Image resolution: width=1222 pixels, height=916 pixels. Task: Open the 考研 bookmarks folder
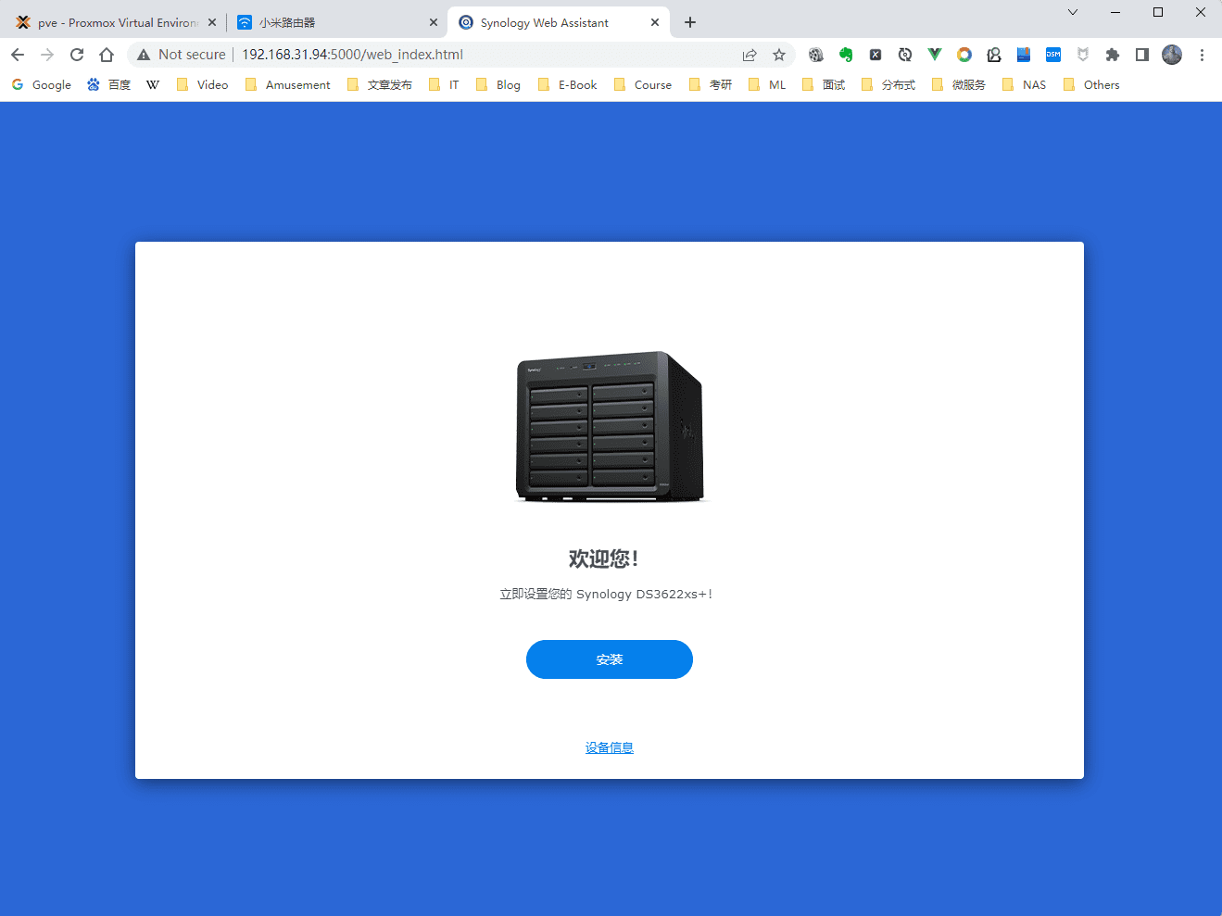tap(711, 84)
